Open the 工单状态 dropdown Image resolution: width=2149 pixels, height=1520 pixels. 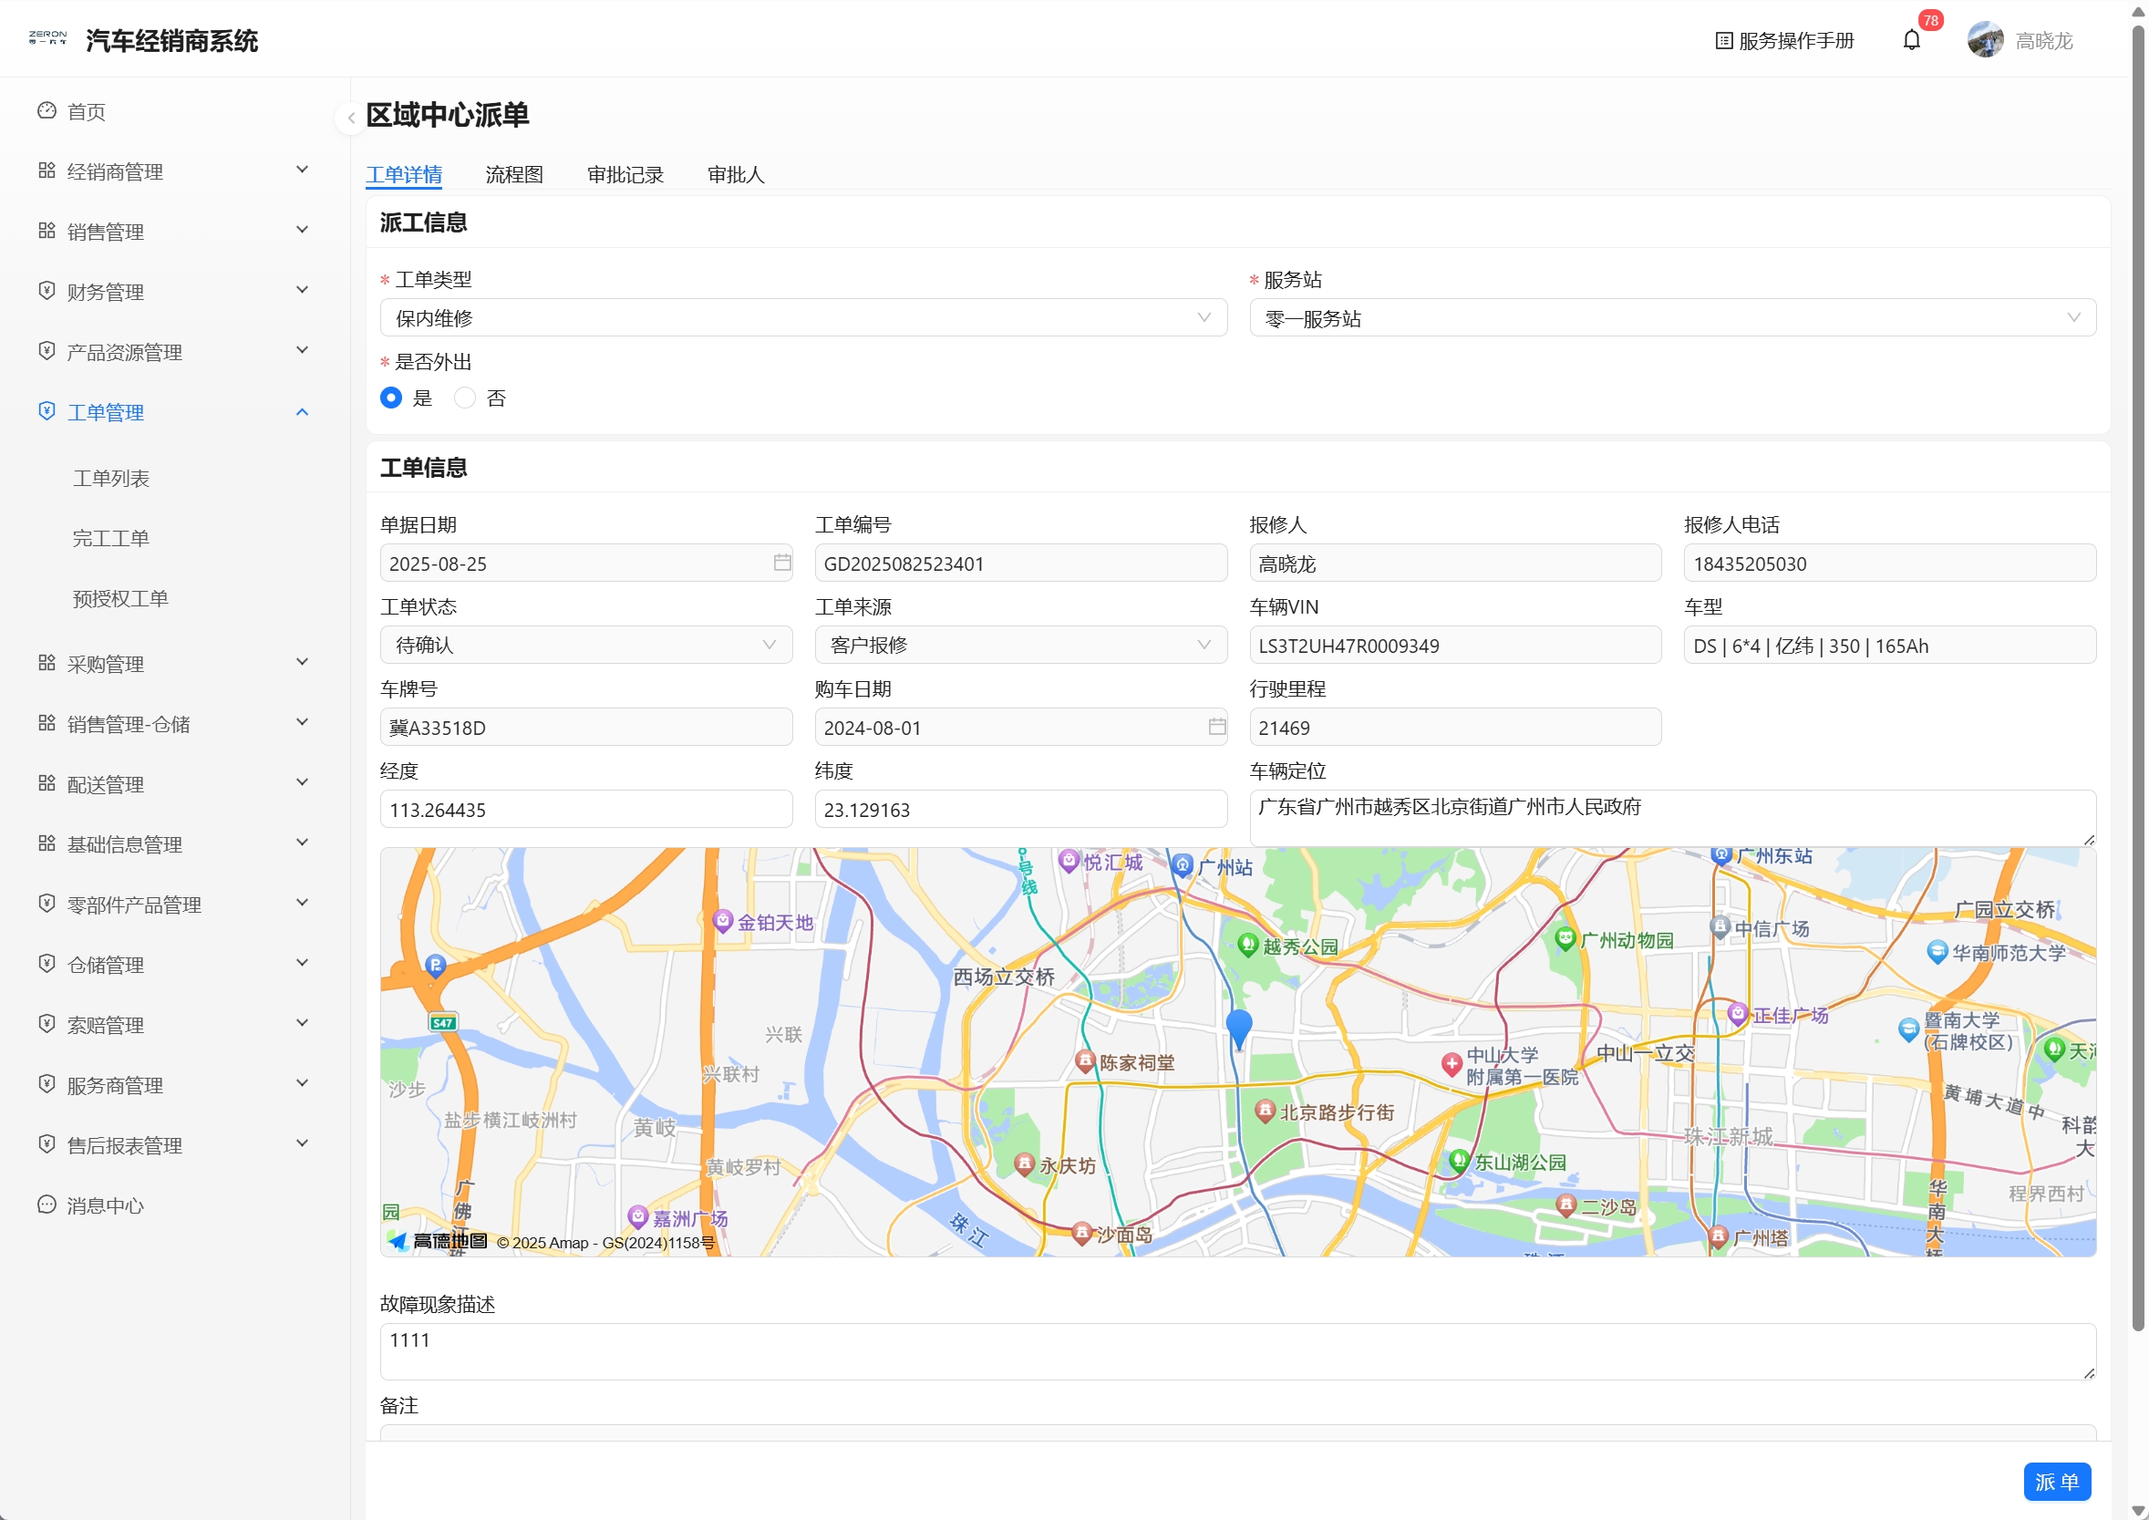pos(586,645)
